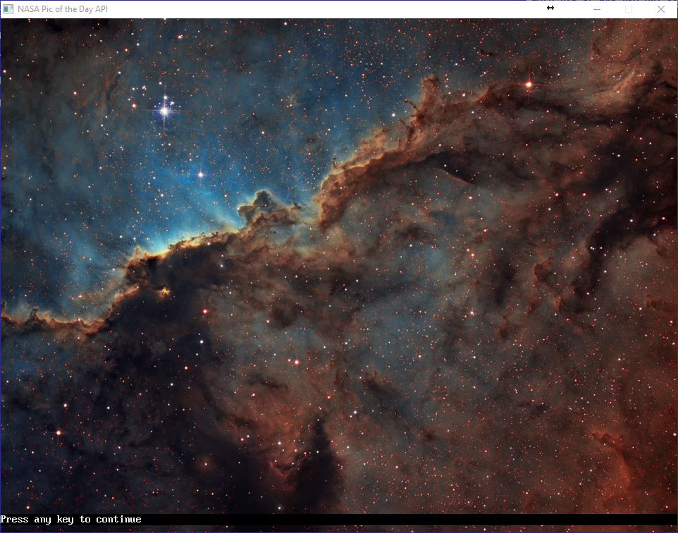This screenshot has width=678, height=533.
Task: Click the disabled maximize button
Action: pyautogui.click(x=629, y=9)
